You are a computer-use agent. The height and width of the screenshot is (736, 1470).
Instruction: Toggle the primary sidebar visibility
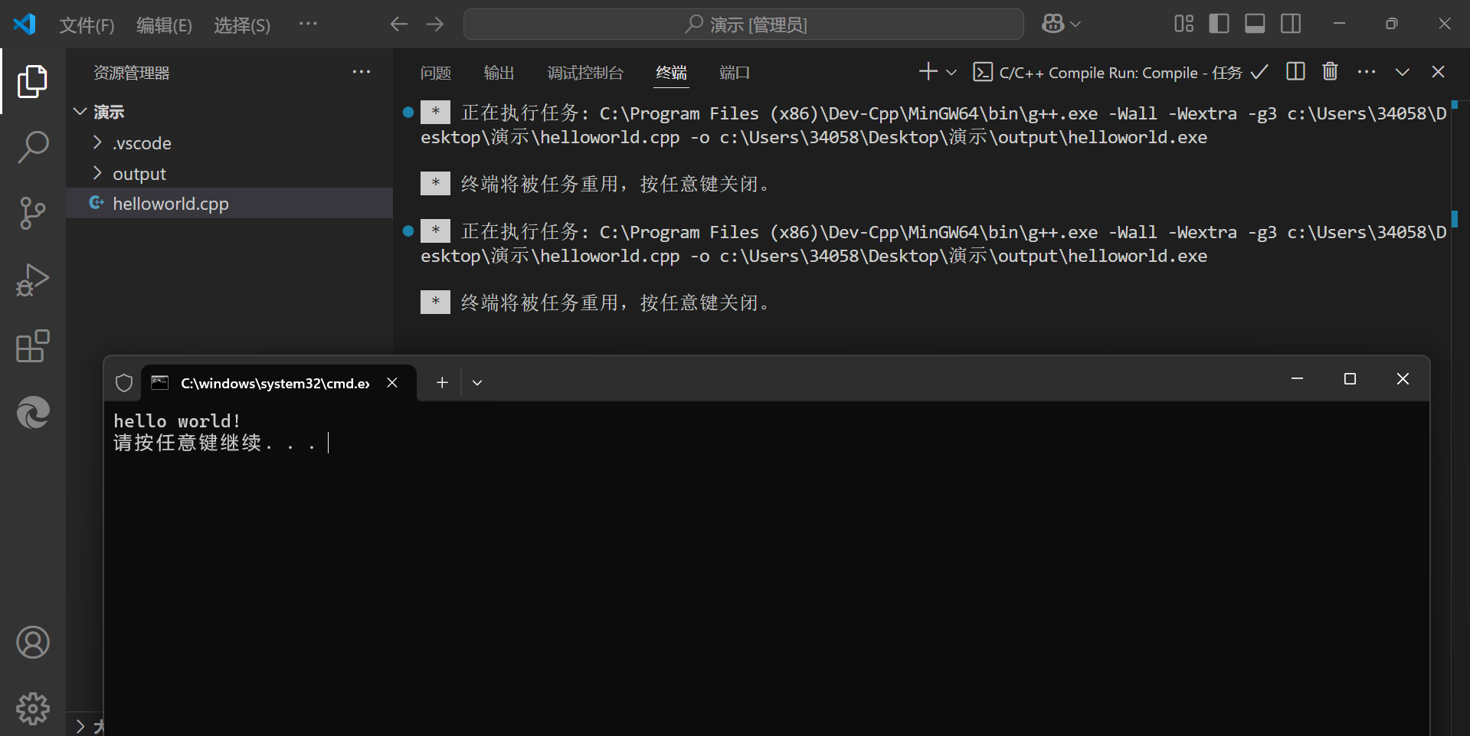[x=1218, y=23]
